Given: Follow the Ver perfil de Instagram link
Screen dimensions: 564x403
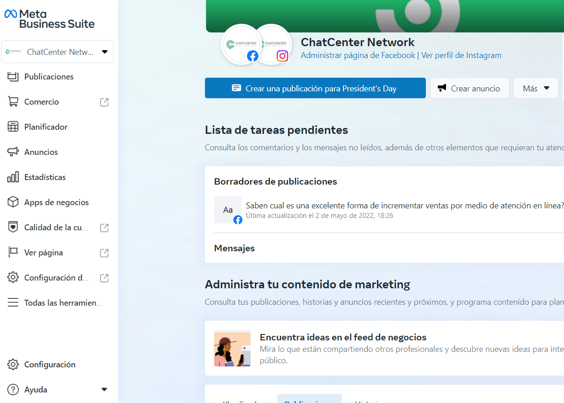Looking at the screenshot, I should 461,55.
